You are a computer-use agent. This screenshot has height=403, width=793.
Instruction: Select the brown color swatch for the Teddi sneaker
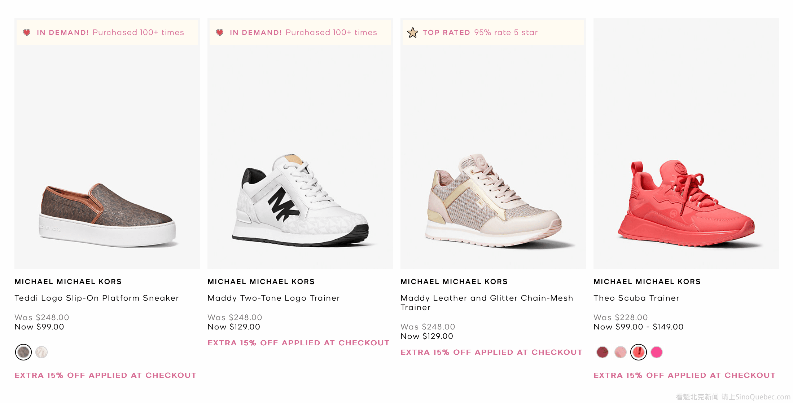pos(23,352)
